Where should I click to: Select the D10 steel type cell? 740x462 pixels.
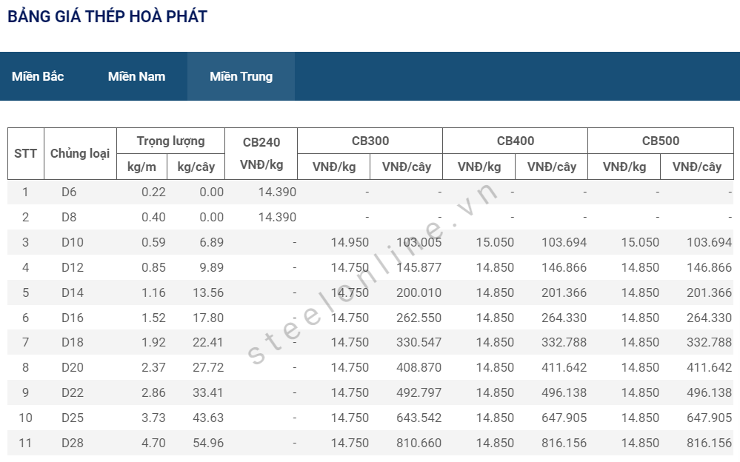tap(73, 242)
